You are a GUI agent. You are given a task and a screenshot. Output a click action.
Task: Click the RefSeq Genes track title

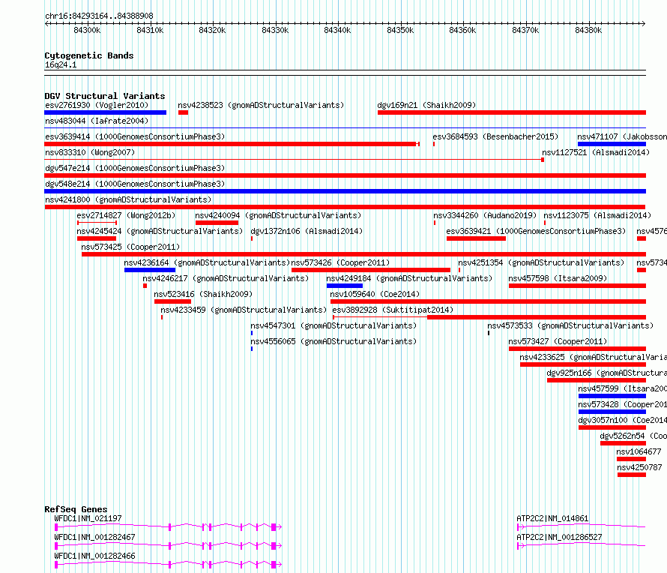(76, 509)
